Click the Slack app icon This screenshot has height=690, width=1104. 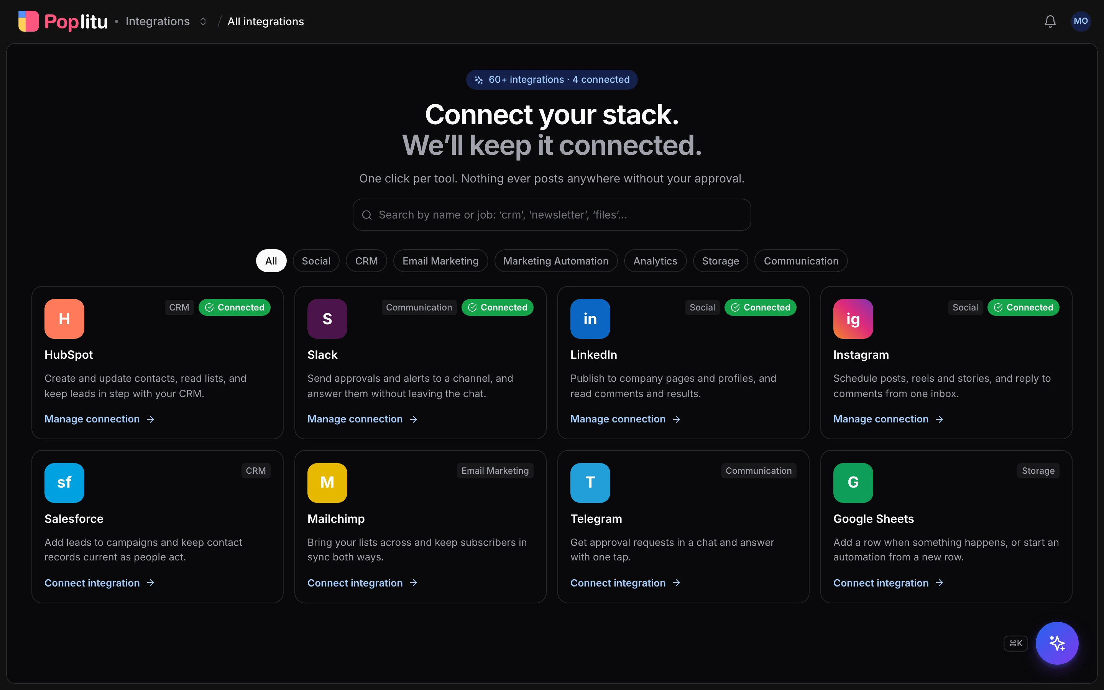[x=327, y=319]
